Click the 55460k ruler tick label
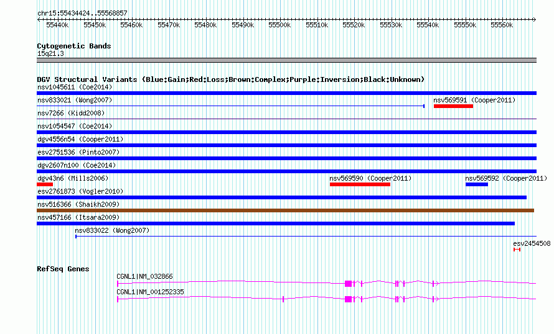The width and height of the screenshot is (554, 334). [x=131, y=25]
